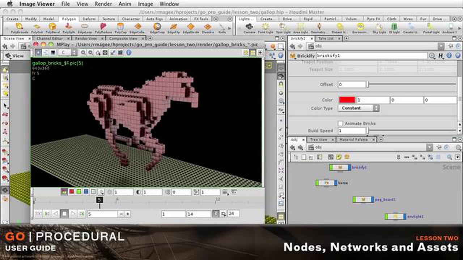Select the Dissolve shelf tool
This screenshot has height=260, width=463.
click(x=207, y=27)
